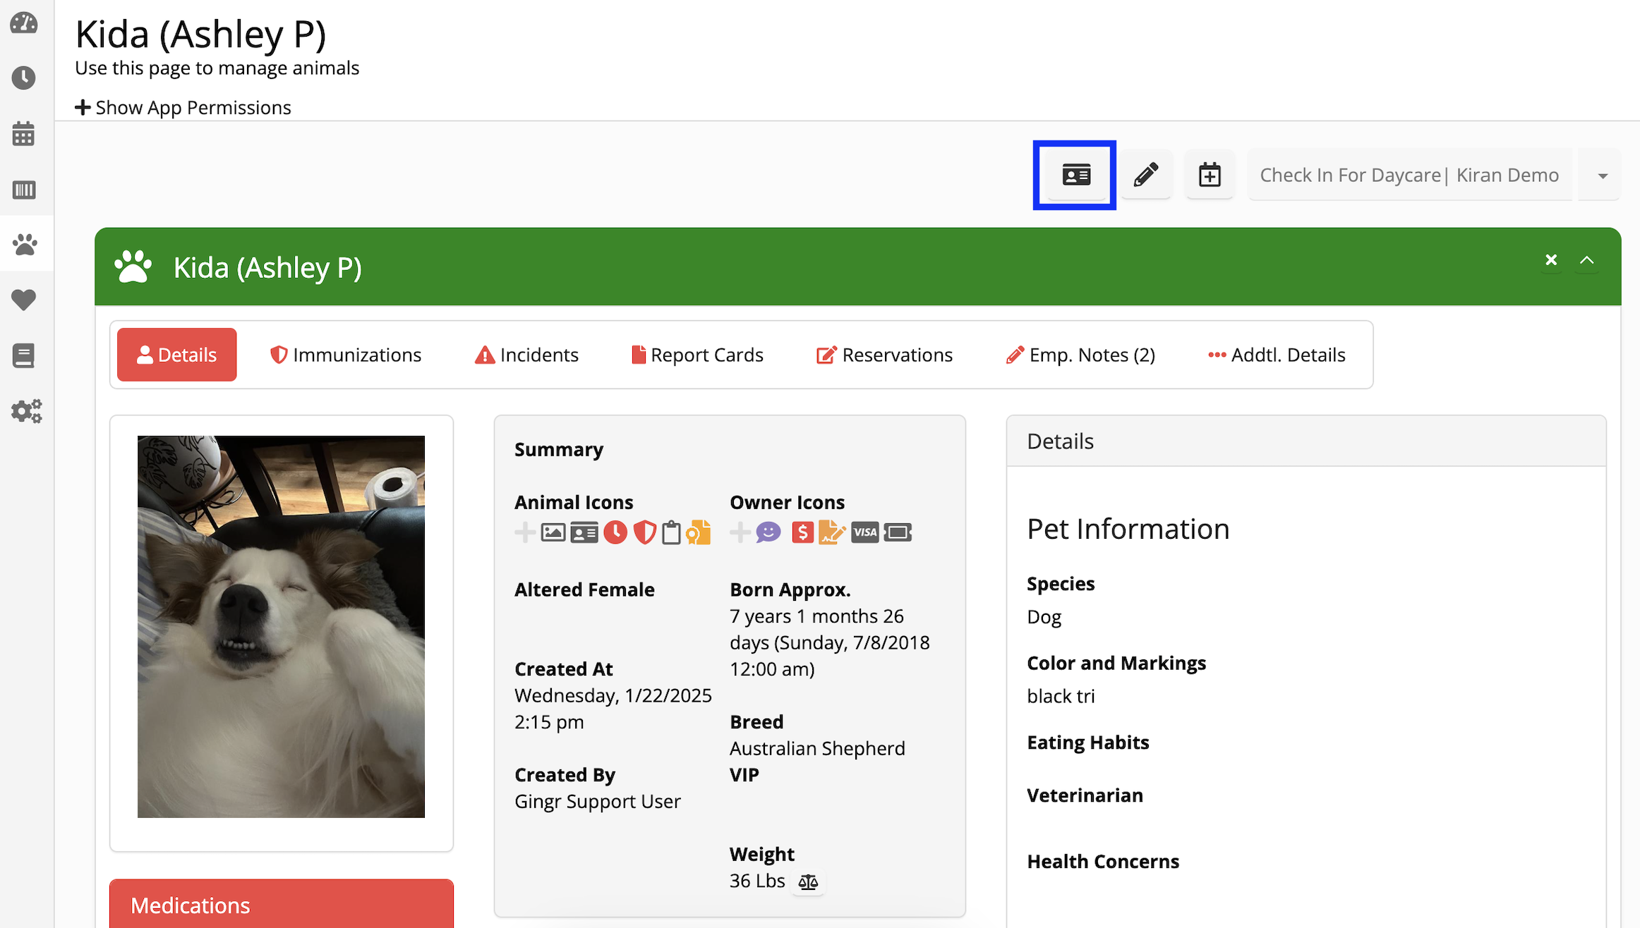Click the 'Pet Information' heading
The height and width of the screenshot is (928, 1640).
pyautogui.click(x=1128, y=529)
